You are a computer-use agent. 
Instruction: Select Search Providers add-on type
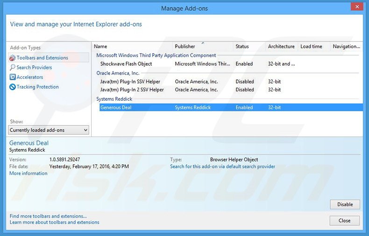click(x=34, y=68)
